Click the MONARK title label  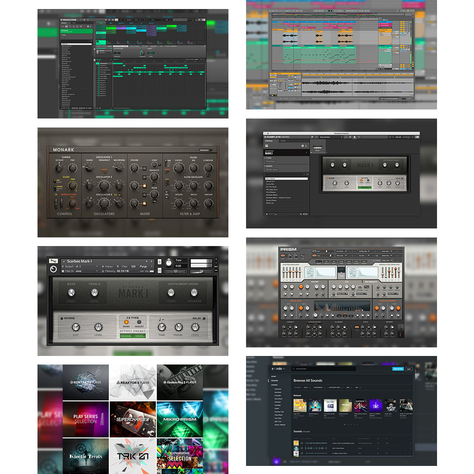pos(64,150)
